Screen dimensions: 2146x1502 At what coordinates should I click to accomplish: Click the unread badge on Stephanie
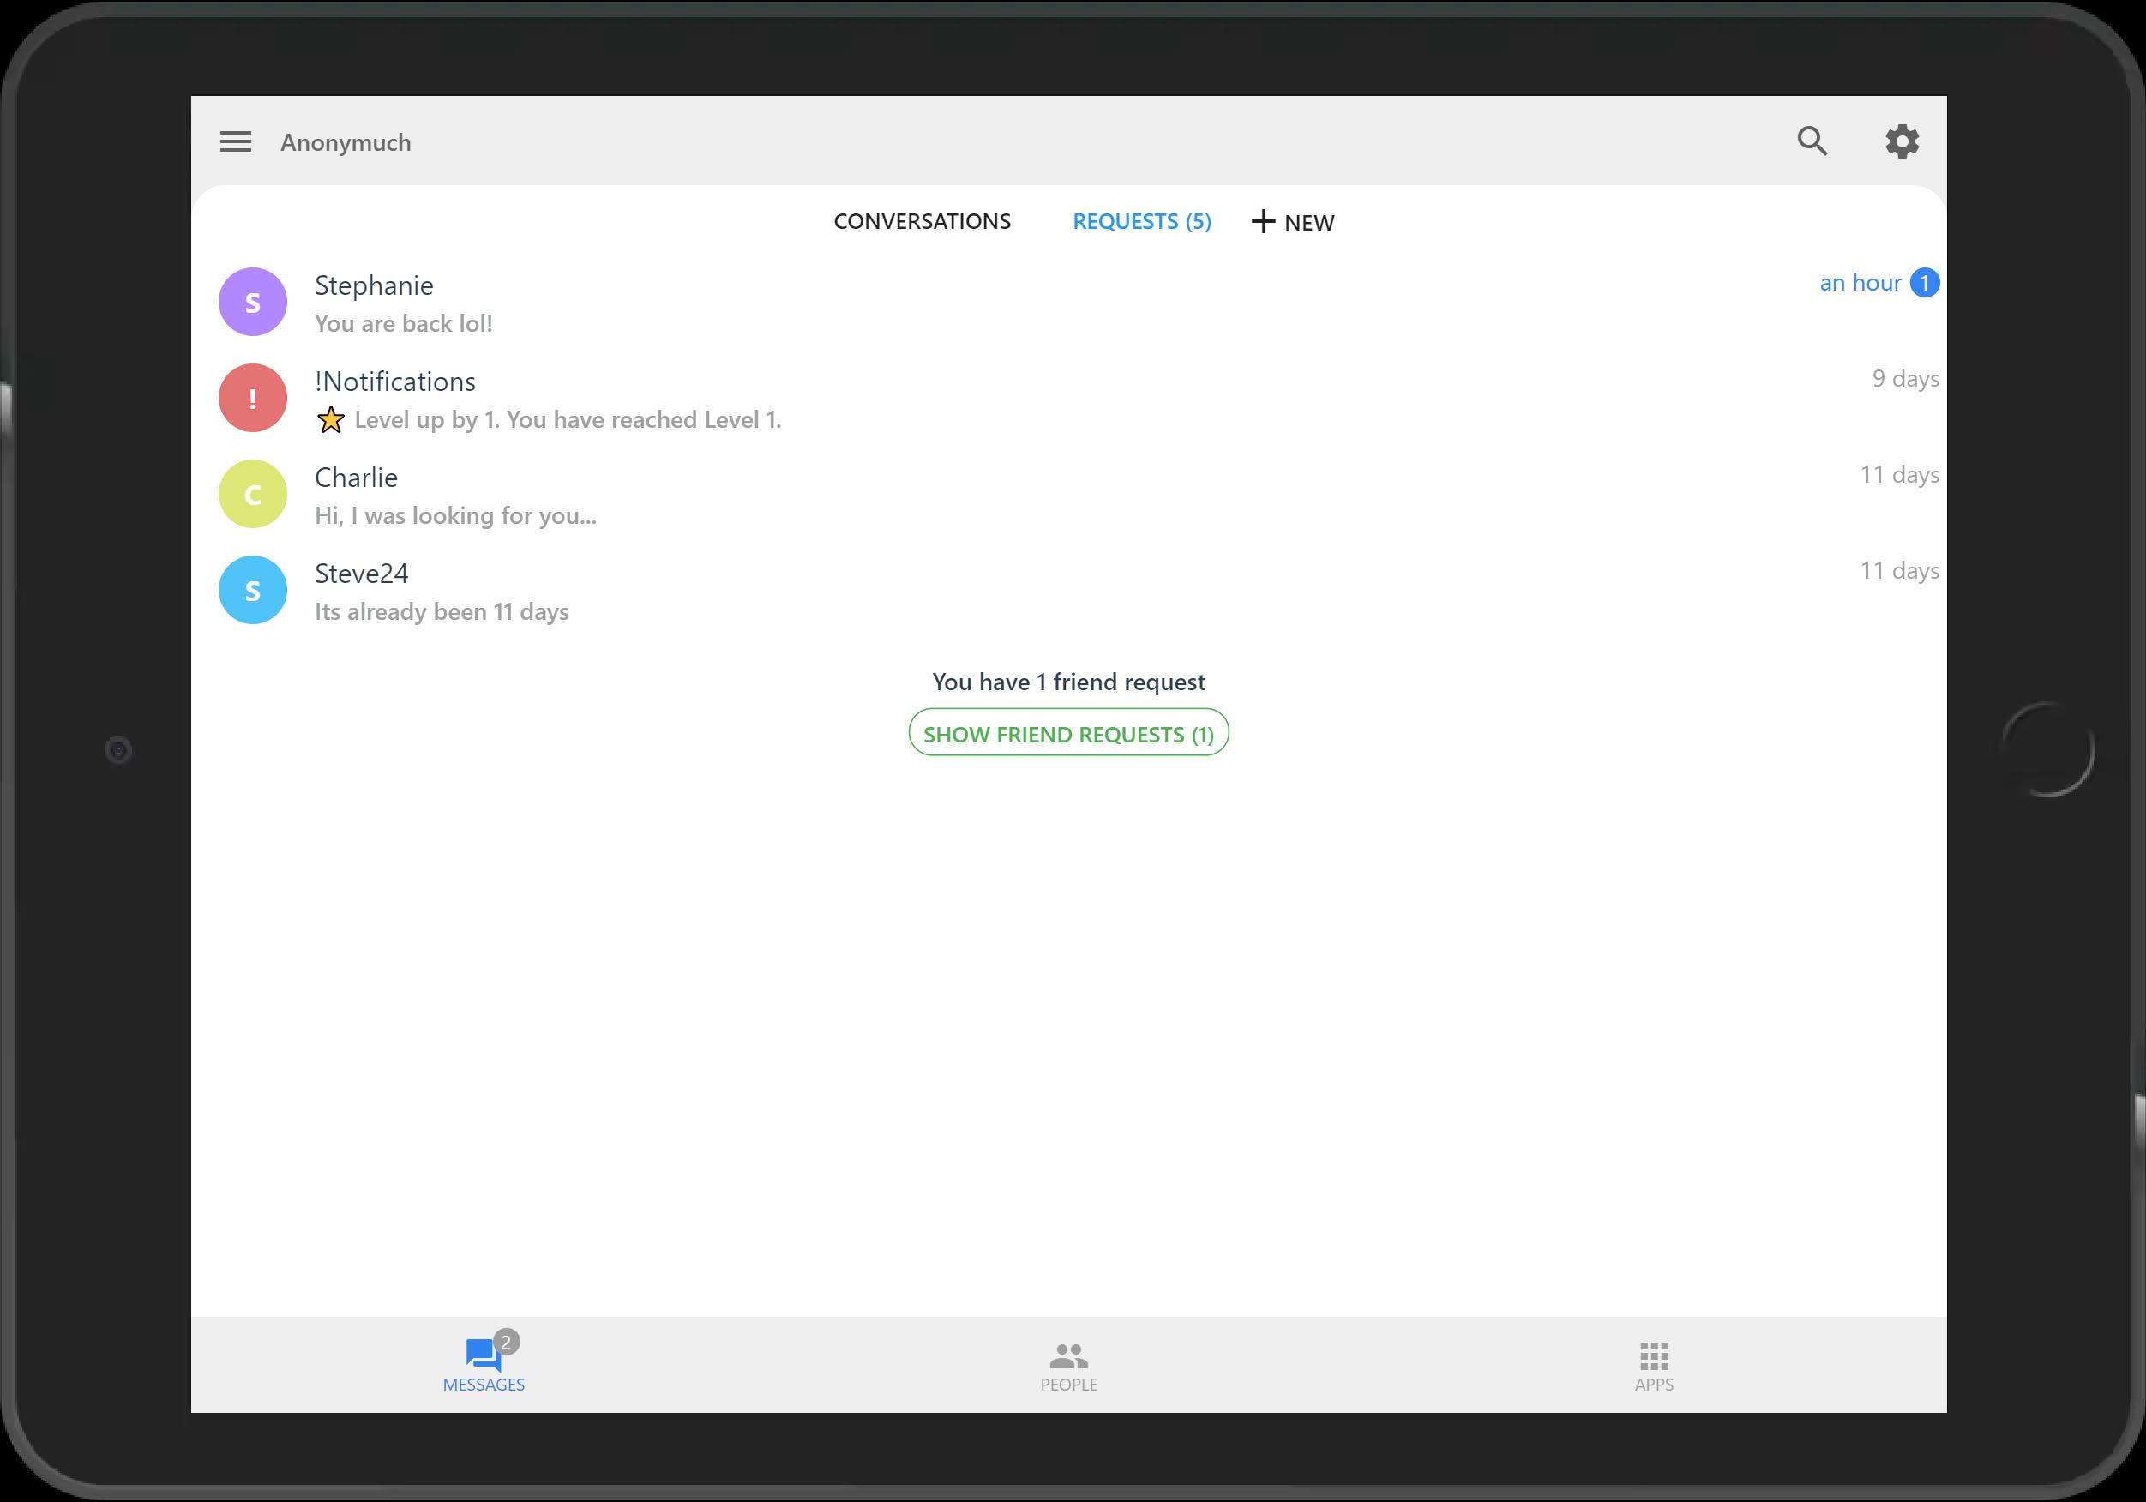pyautogui.click(x=1924, y=282)
